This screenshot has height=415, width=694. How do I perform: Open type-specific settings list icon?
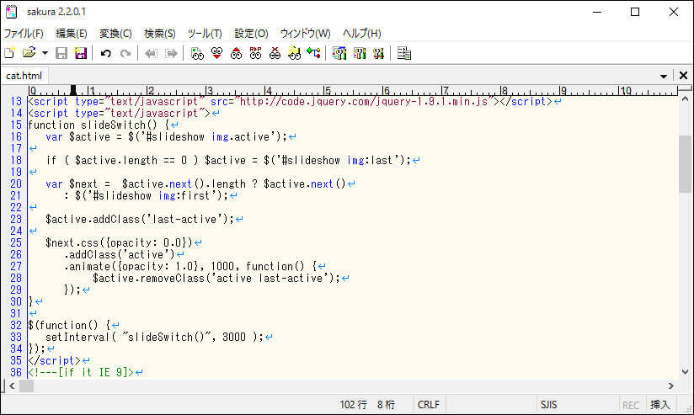(x=339, y=54)
